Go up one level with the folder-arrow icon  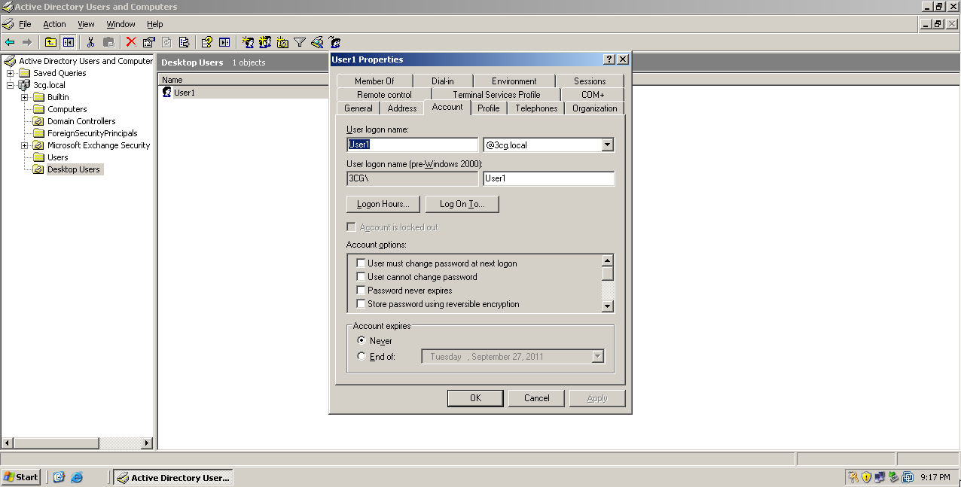pos(50,42)
